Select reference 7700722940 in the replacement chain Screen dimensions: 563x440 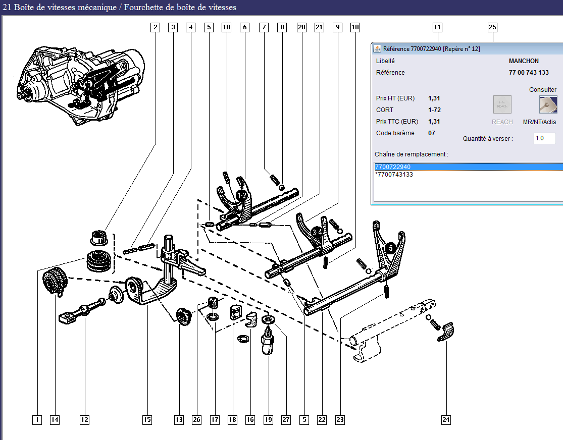(x=468, y=167)
